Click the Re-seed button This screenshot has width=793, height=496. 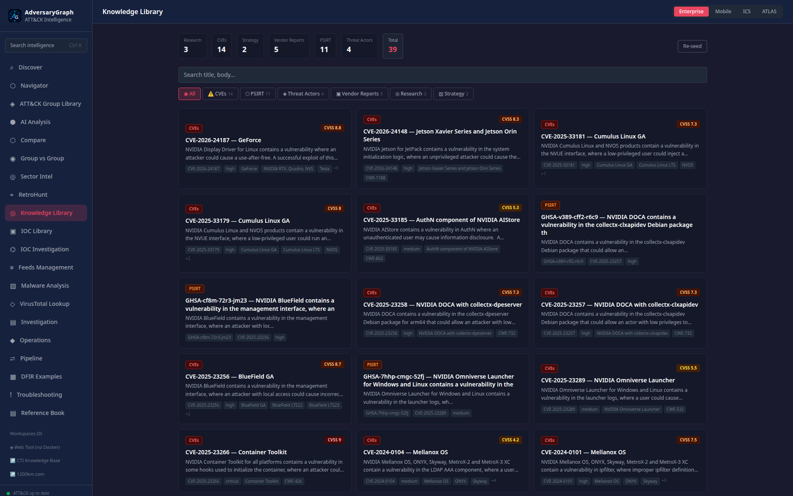pos(692,46)
